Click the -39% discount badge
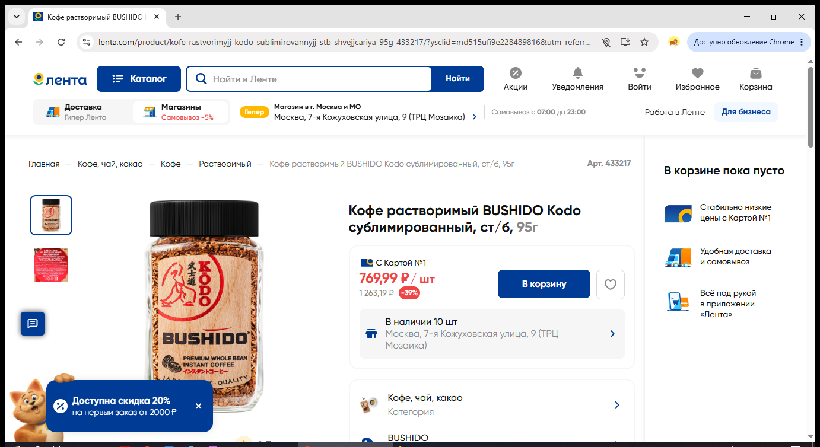The width and height of the screenshot is (820, 447). tap(409, 293)
